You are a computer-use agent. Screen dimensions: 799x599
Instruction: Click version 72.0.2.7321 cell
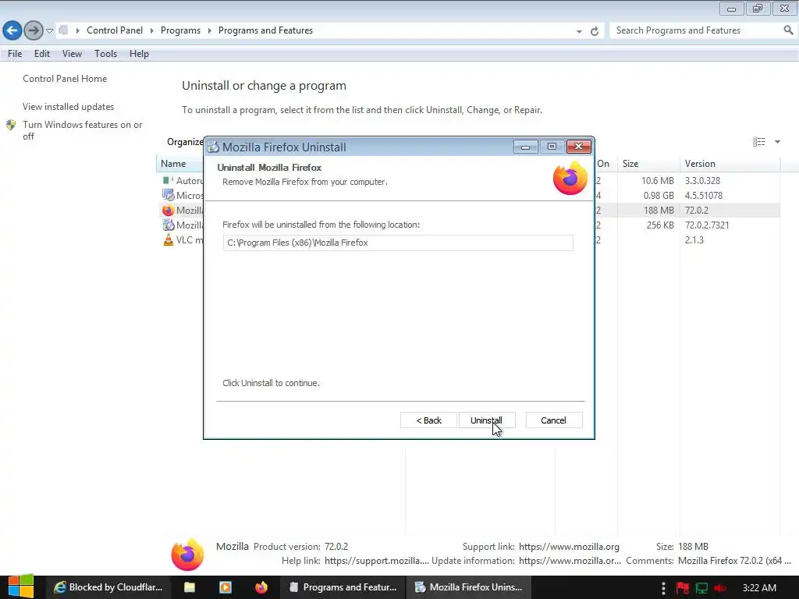pos(707,225)
